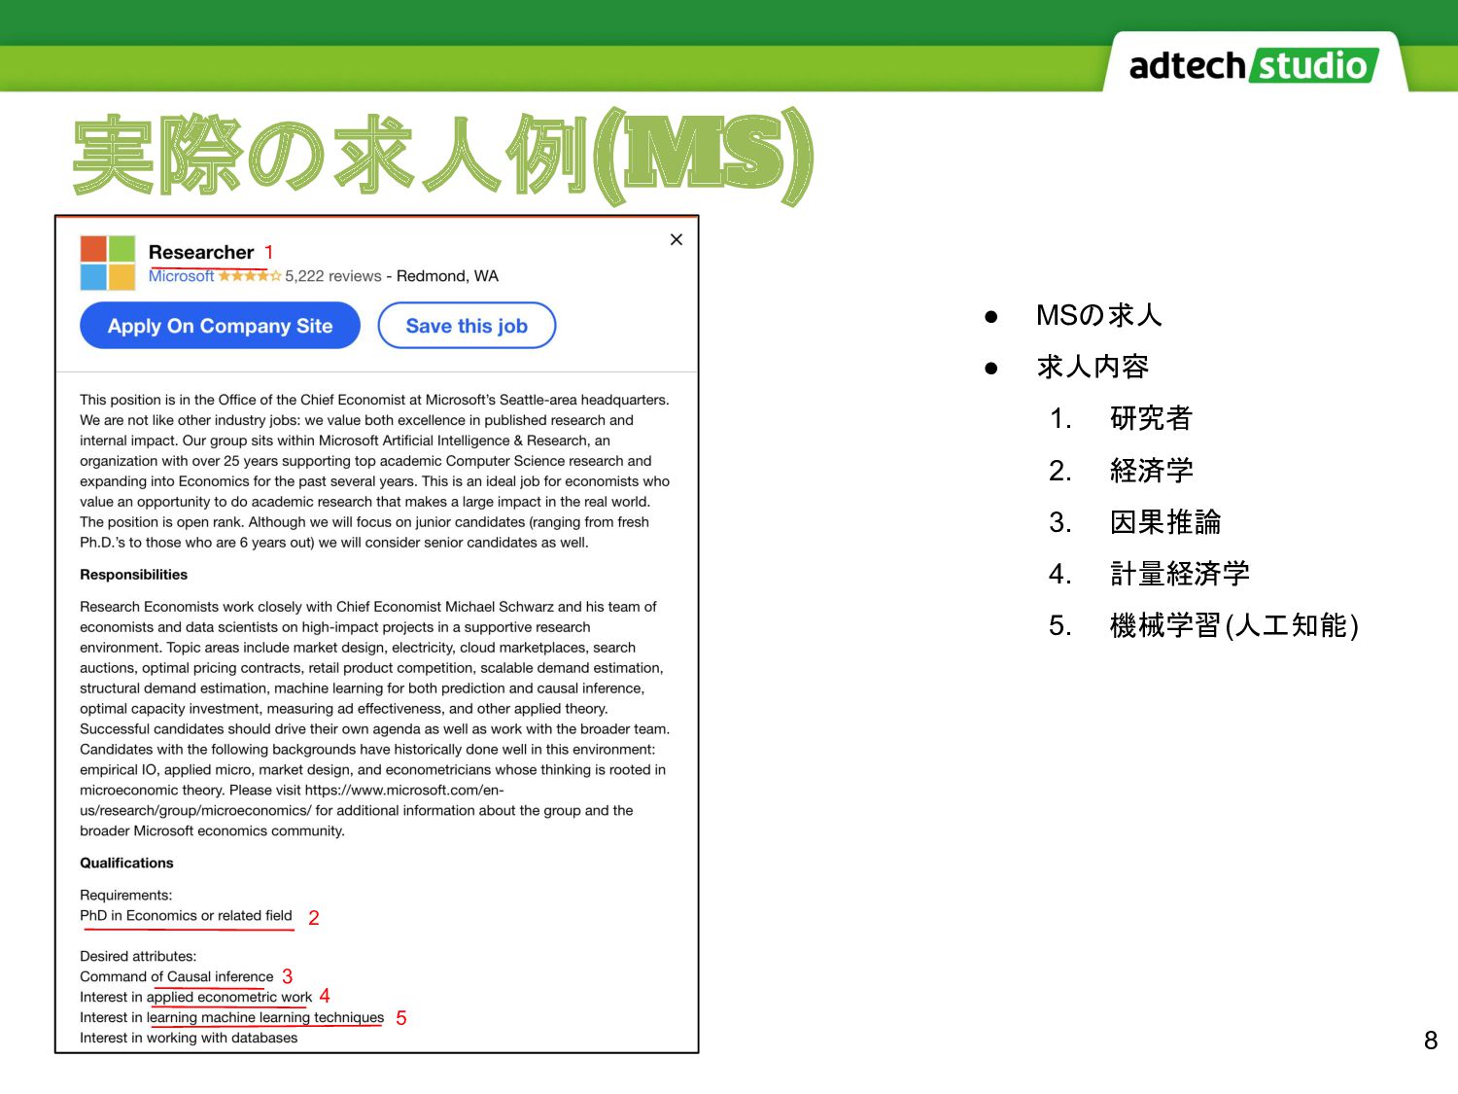Click the Apply On Company Site button
Screen dimensions: 1458x1094
220,326
